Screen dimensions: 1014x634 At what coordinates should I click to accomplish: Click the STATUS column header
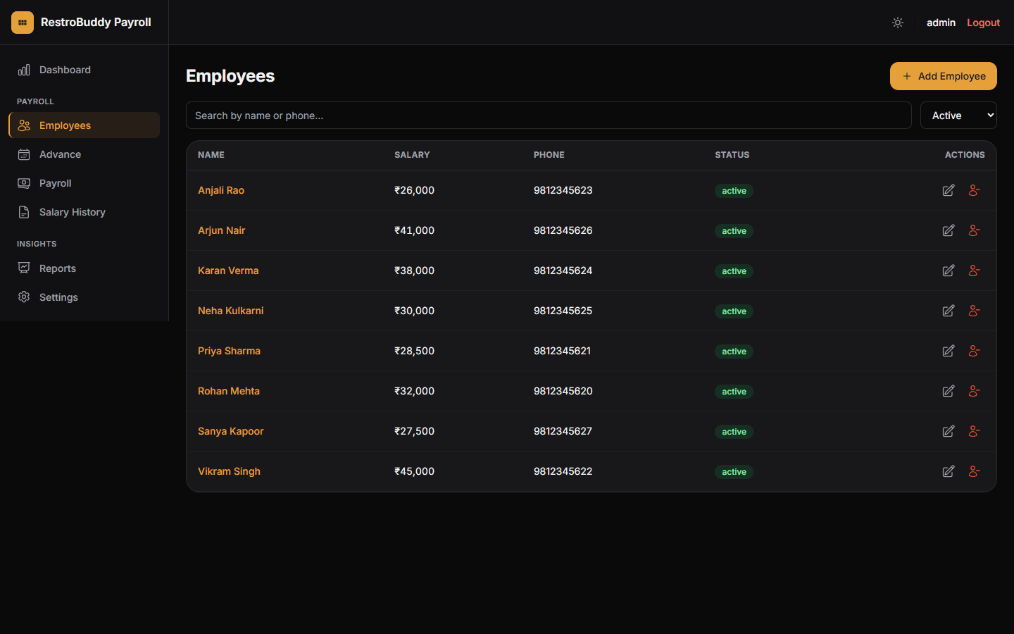click(732, 155)
